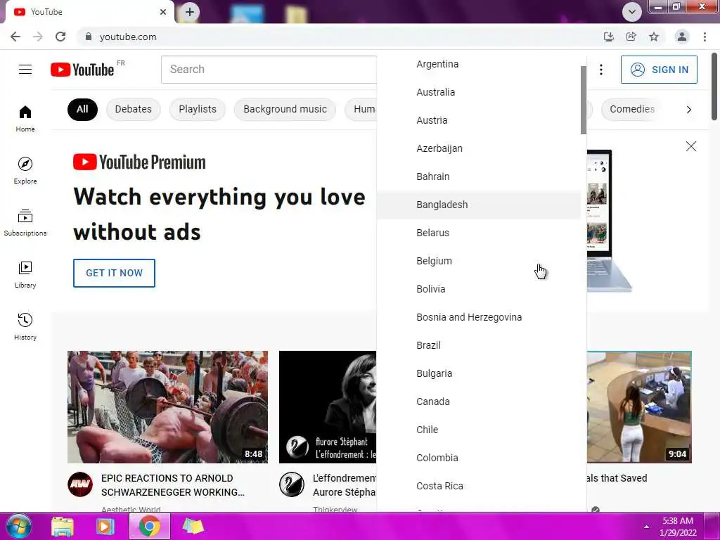Open a new browser tab
Screen dimensions: 720x540
point(190,12)
